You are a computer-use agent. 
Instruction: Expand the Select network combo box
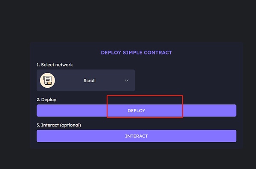[x=86, y=80]
